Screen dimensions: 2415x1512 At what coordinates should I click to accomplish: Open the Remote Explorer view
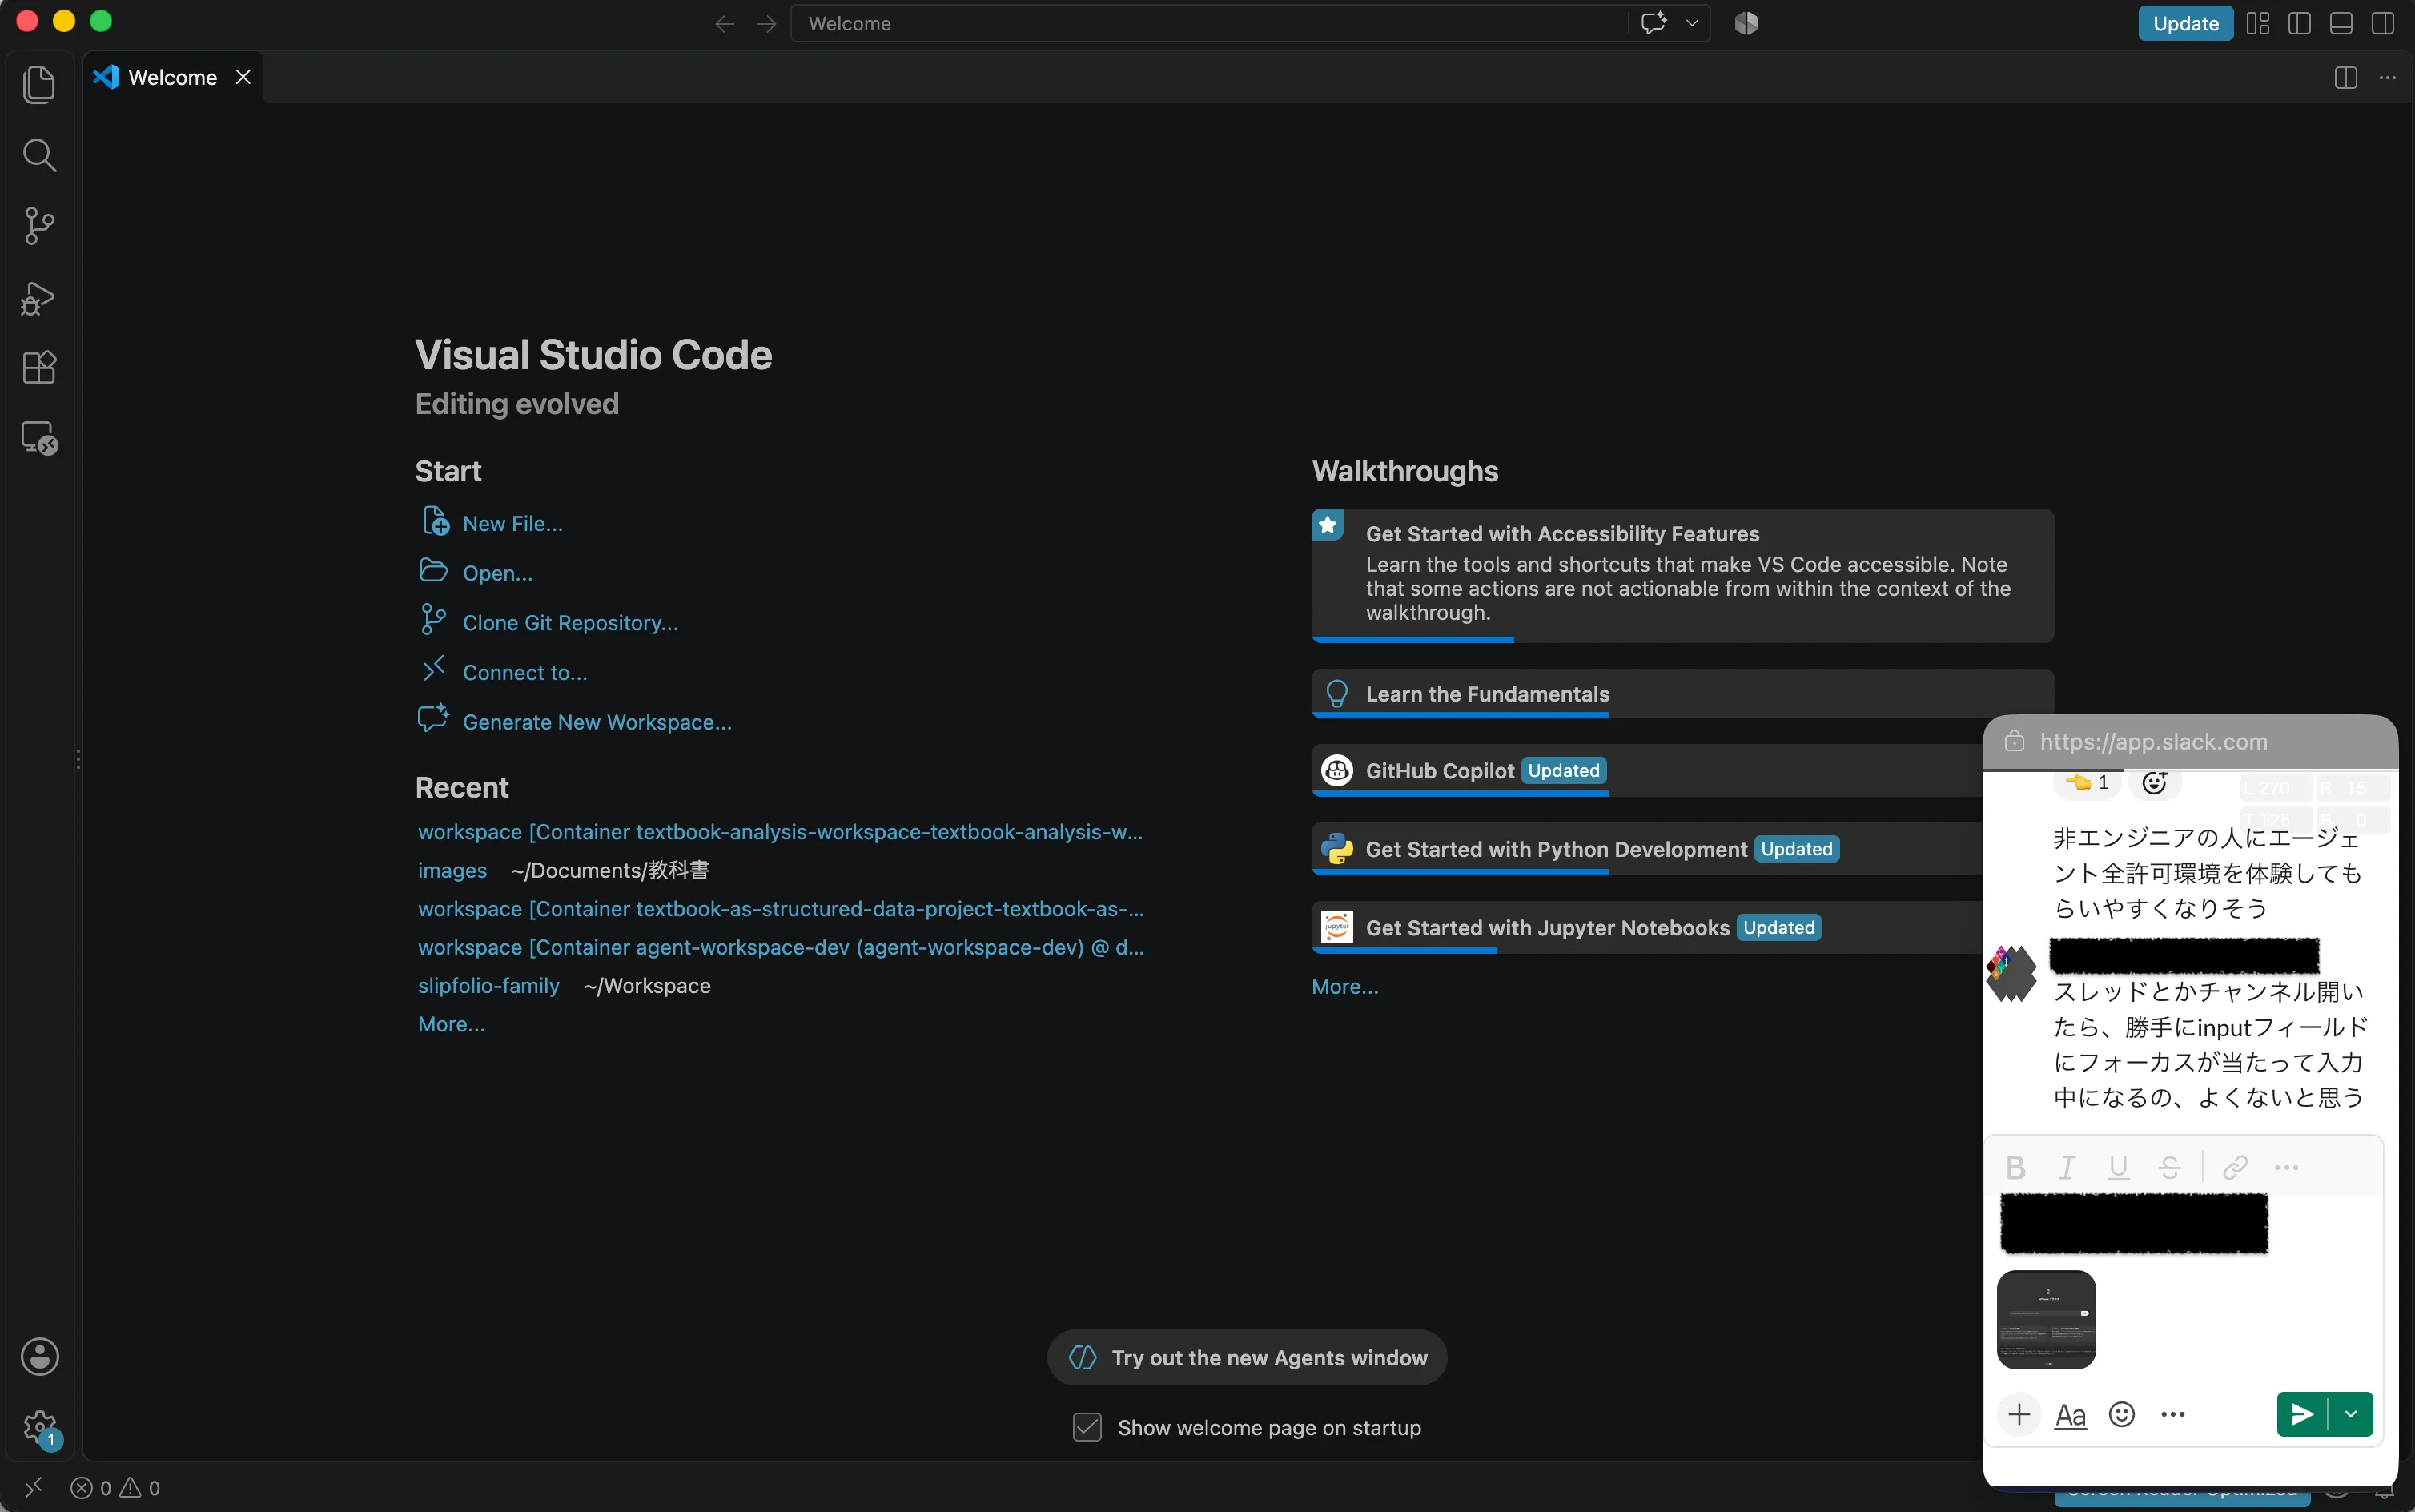click(x=39, y=438)
